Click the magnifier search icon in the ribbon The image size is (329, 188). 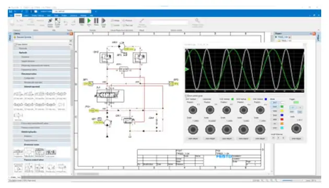(x=197, y=20)
